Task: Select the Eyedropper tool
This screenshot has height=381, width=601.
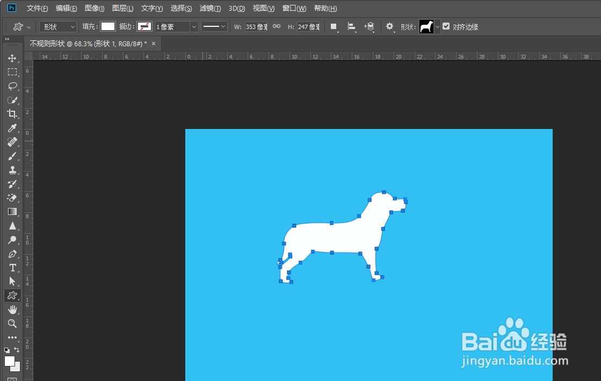Action: (12, 128)
